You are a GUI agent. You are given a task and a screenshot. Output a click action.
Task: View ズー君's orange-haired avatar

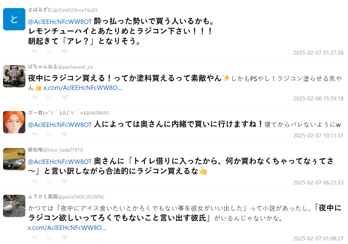(14, 122)
